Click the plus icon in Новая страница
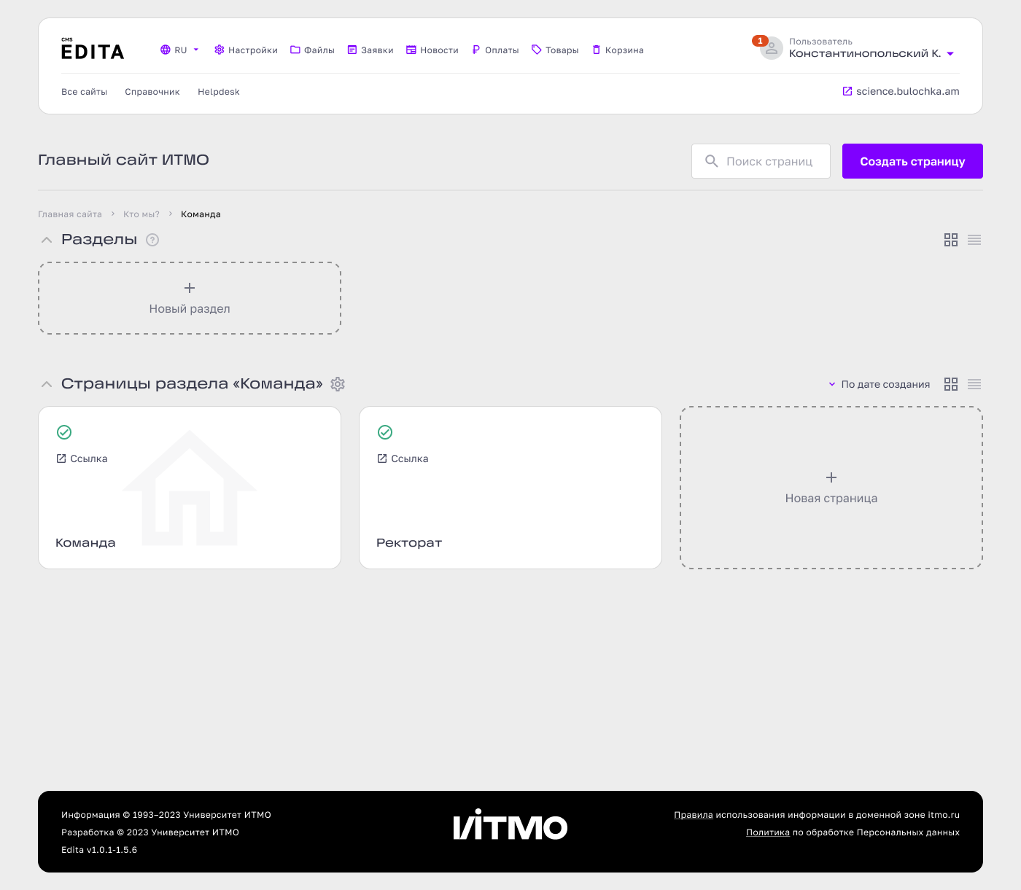1021x890 pixels. pyautogui.click(x=831, y=477)
